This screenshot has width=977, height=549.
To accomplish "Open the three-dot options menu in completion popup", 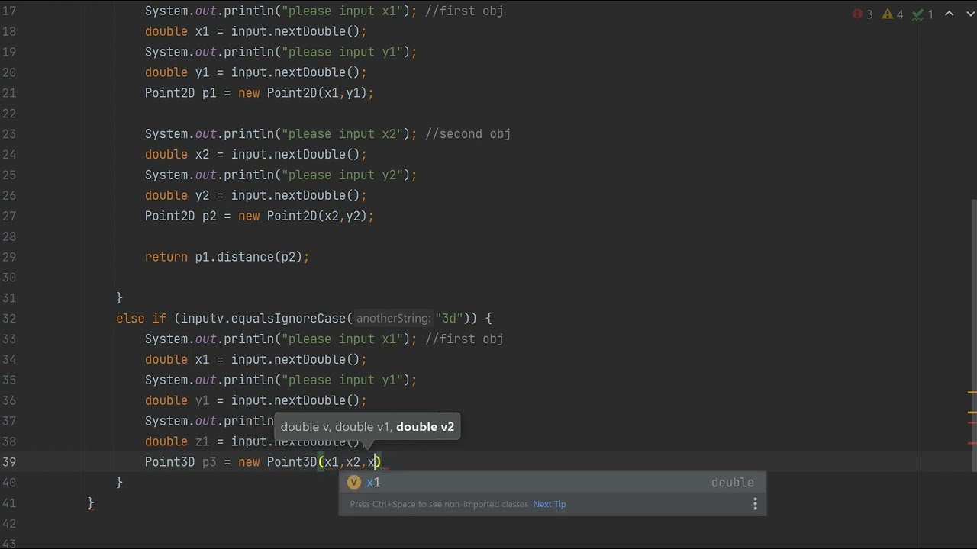I will (x=755, y=504).
